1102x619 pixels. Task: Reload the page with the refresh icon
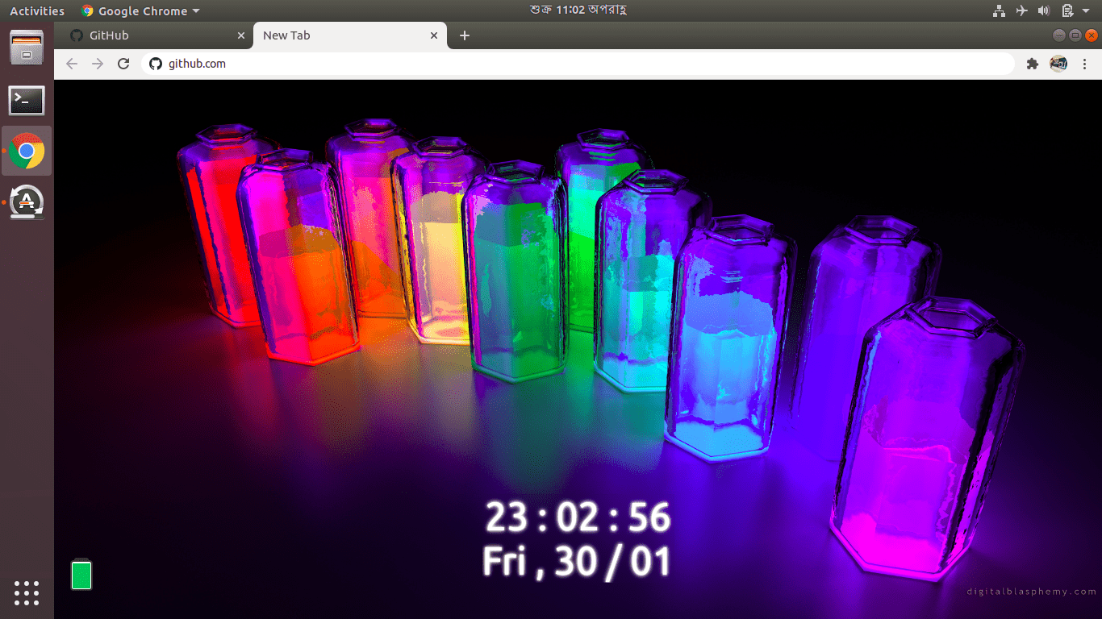point(123,64)
